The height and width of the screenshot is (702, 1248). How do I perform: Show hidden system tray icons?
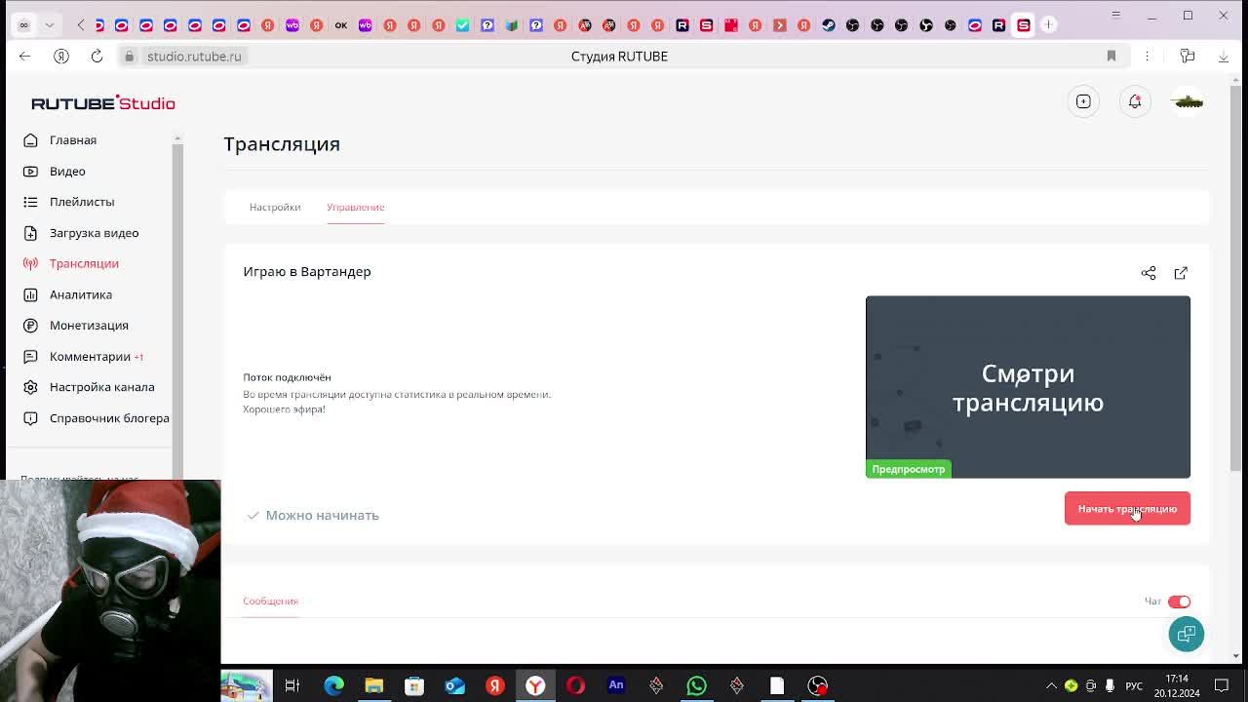[1051, 685]
